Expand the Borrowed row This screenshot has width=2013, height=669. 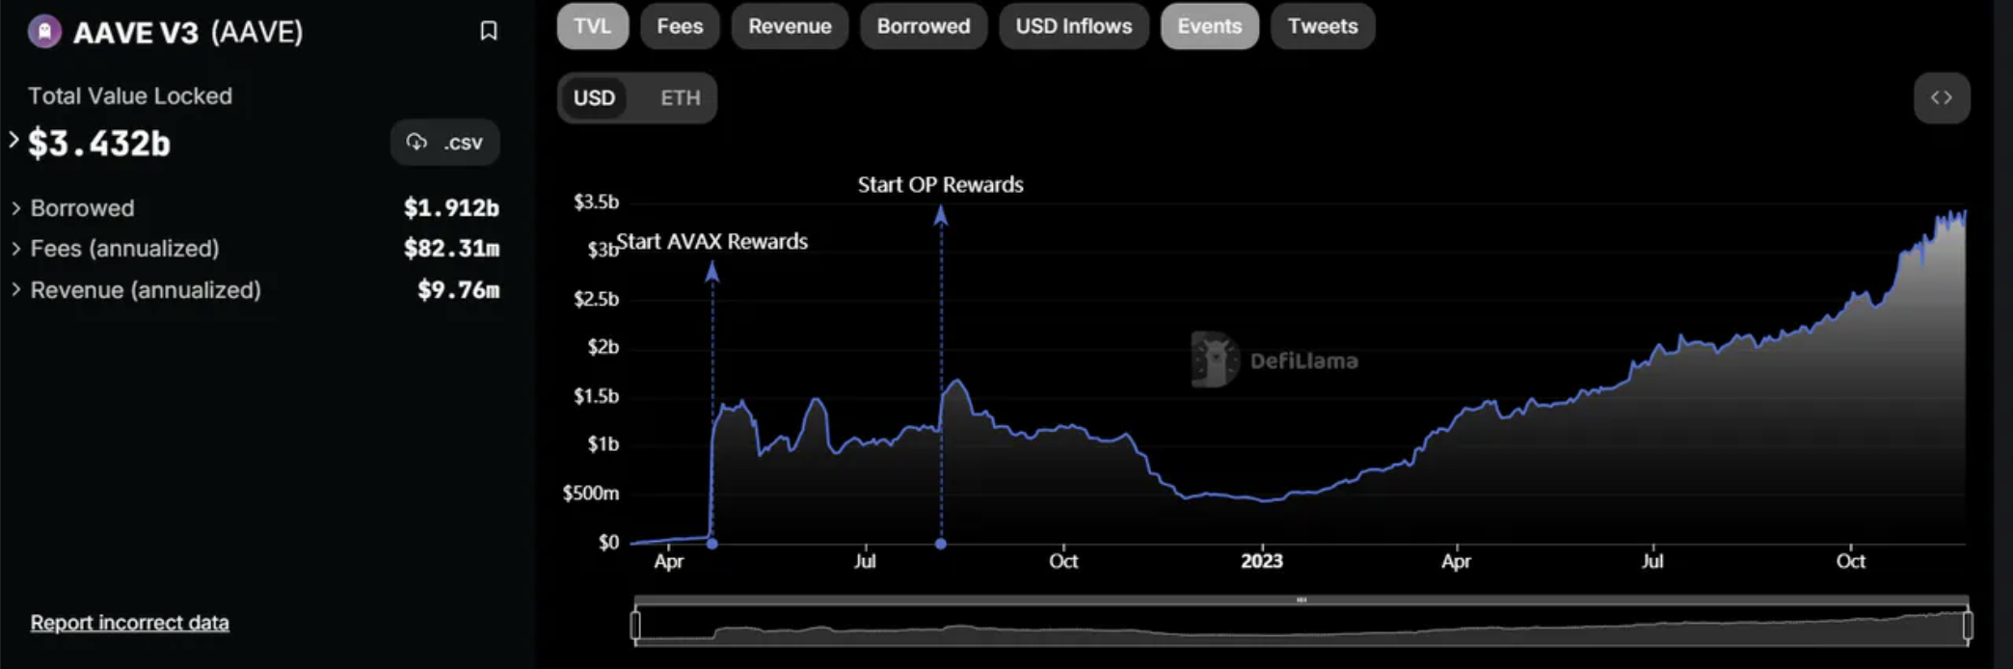15,208
